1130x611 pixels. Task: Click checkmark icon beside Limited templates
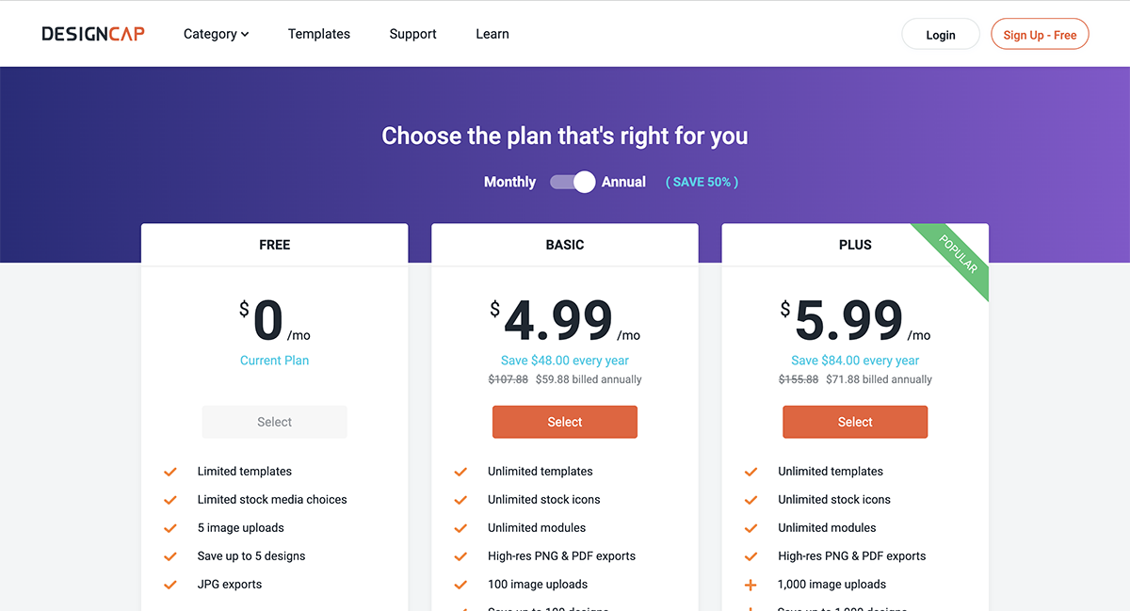pyautogui.click(x=170, y=472)
